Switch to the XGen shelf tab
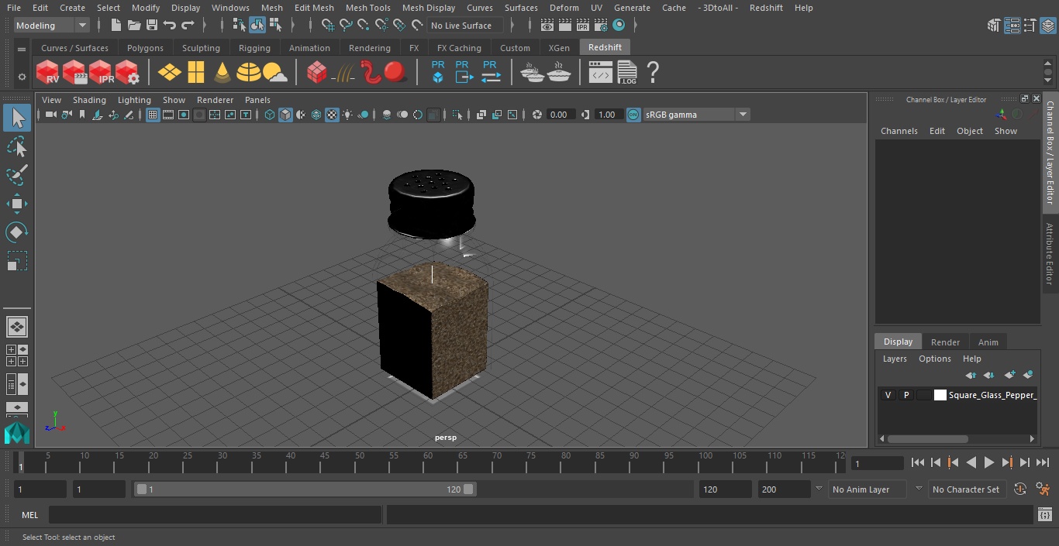 559,48
